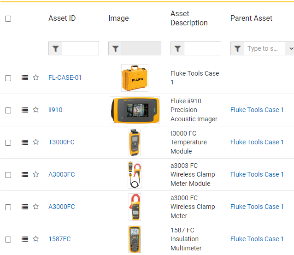This screenshot has height=255, width=294.
Task: Click the Asset Description filter text field
Action: tap(202, 48)
